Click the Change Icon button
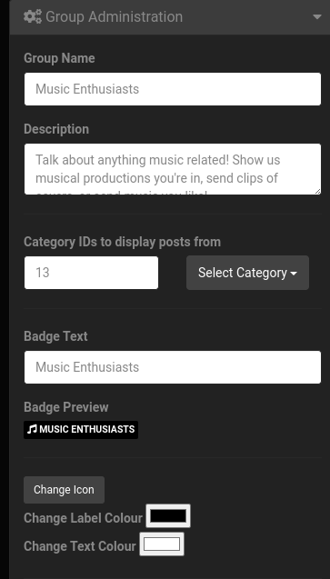The image size is (330, 579). tap(64, 490)
